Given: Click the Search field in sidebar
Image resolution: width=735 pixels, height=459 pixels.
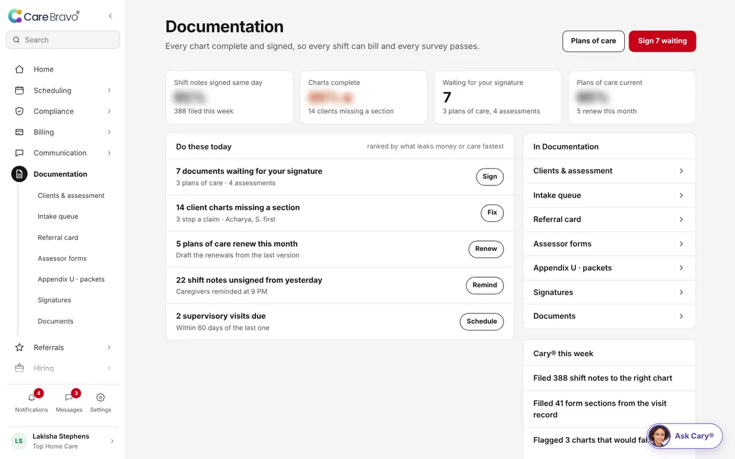Looking at the screenshot, I should pyautogui.click(x=63, y=40).
